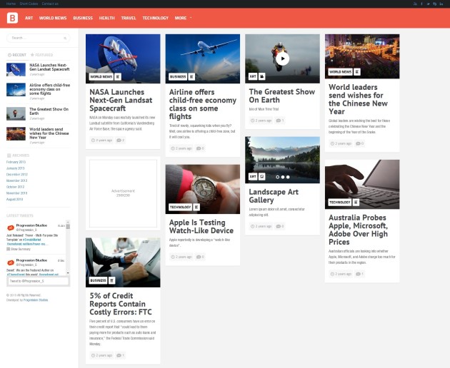This screenshot has height=368, width=450.
Task: Click BUSINESS tag on Airline image
Action: 178,76
